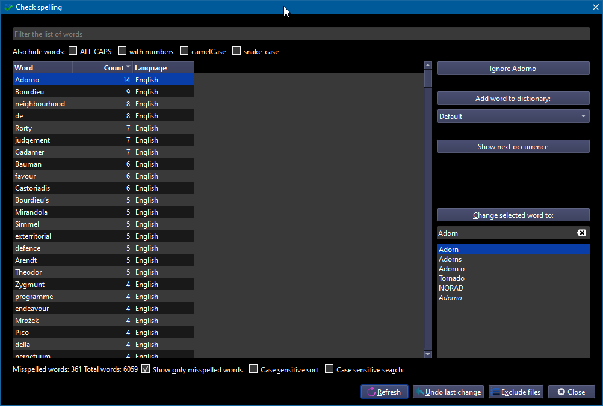603x406 pixels.
Task: Click Undo last change button
Action: (448, 392)
